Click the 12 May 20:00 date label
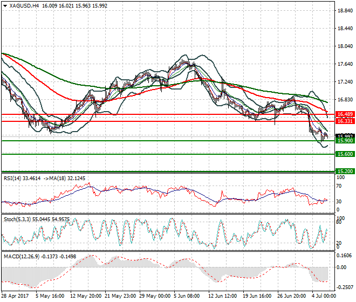The height and width of the screenshot is (302, 356). click(x=86, y=296)
